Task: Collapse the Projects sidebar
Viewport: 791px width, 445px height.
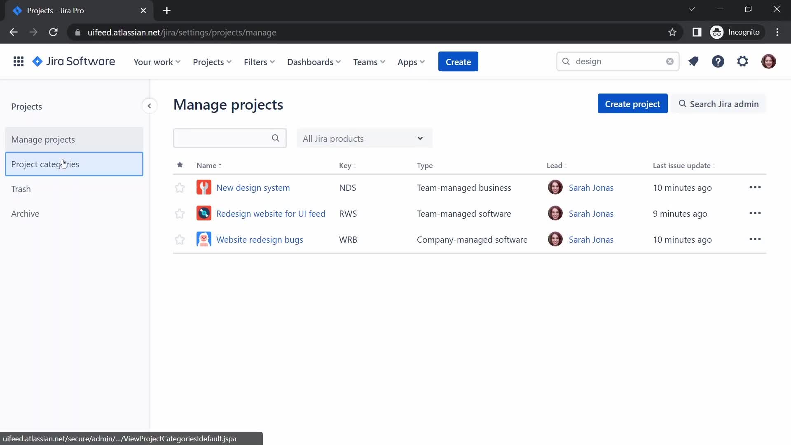Action: pyautogui.click(x=149, y=106)
